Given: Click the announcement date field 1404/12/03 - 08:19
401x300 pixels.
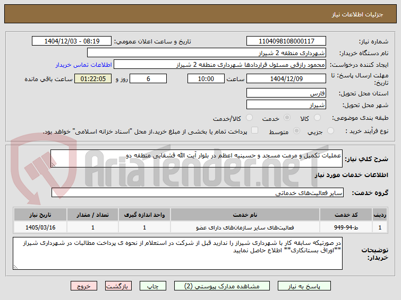Looking at the screenshot, I should 72,41.
